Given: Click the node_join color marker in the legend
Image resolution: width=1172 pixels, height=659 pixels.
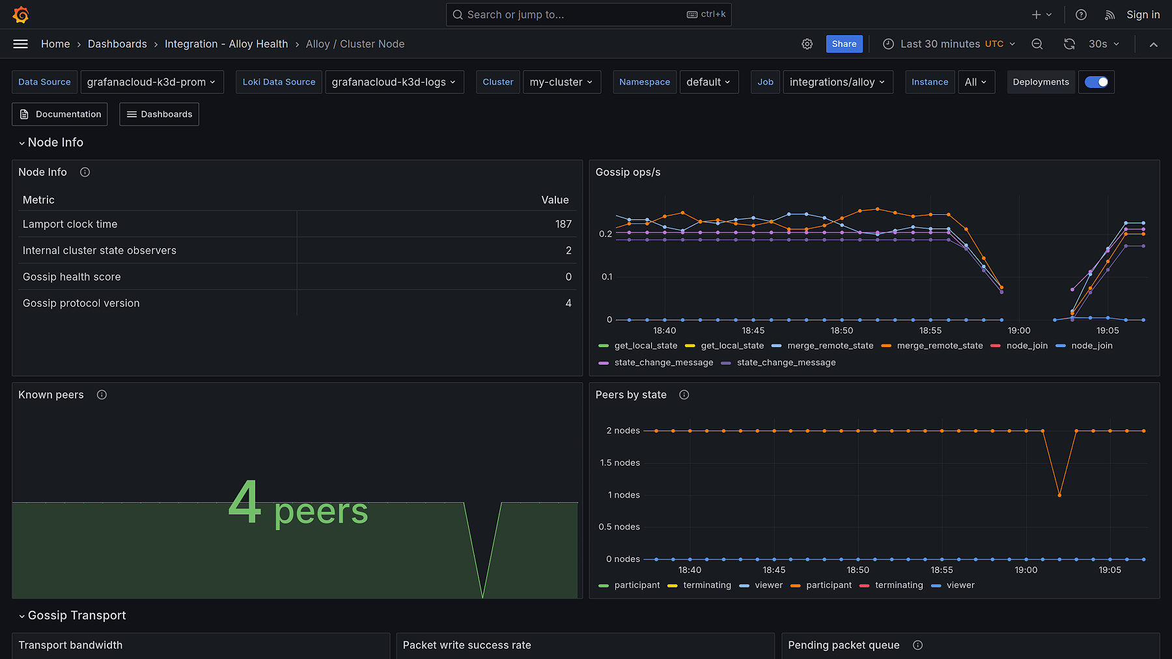Looking at the screenshot, I should tap(995, 345).
